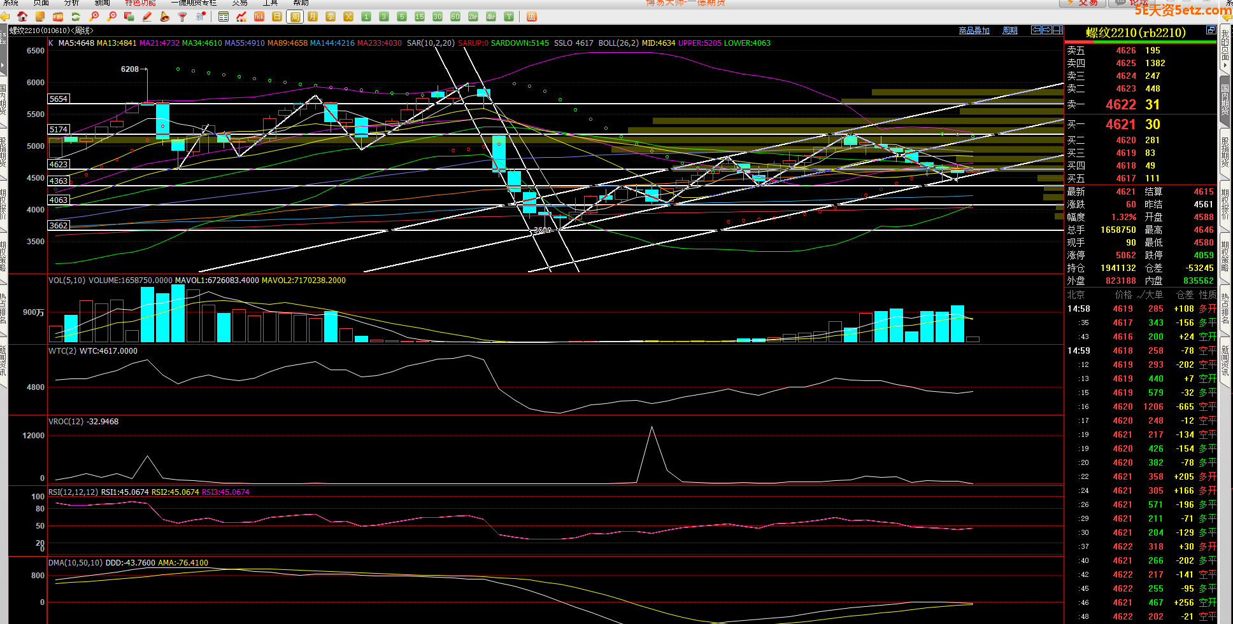This screenshot has height=624, width=1233.
Task: Click the 交易 trade button
Action: coord(1082,3)
